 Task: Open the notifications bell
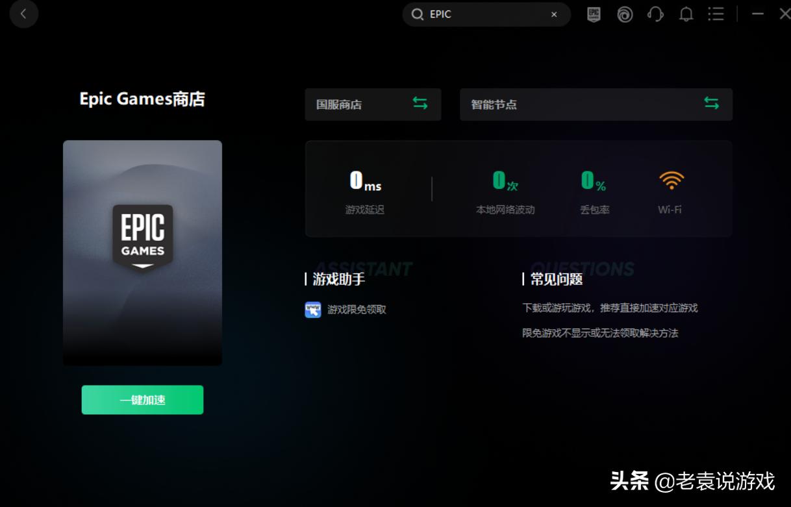pyautogui.click(x=686, y=14)
